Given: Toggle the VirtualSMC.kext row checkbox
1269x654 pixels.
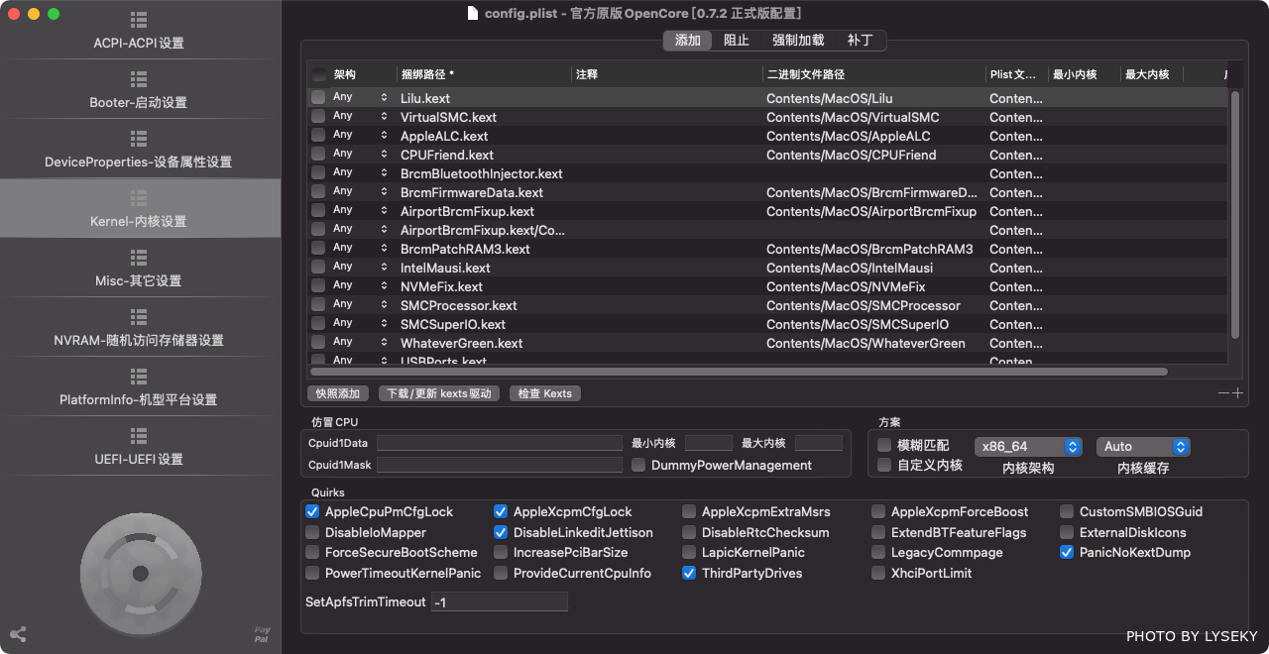Looking at the screenshot, I should click(318, 117).
